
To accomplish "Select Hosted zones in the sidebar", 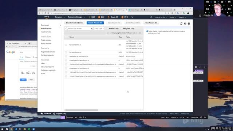I will 46,28.
